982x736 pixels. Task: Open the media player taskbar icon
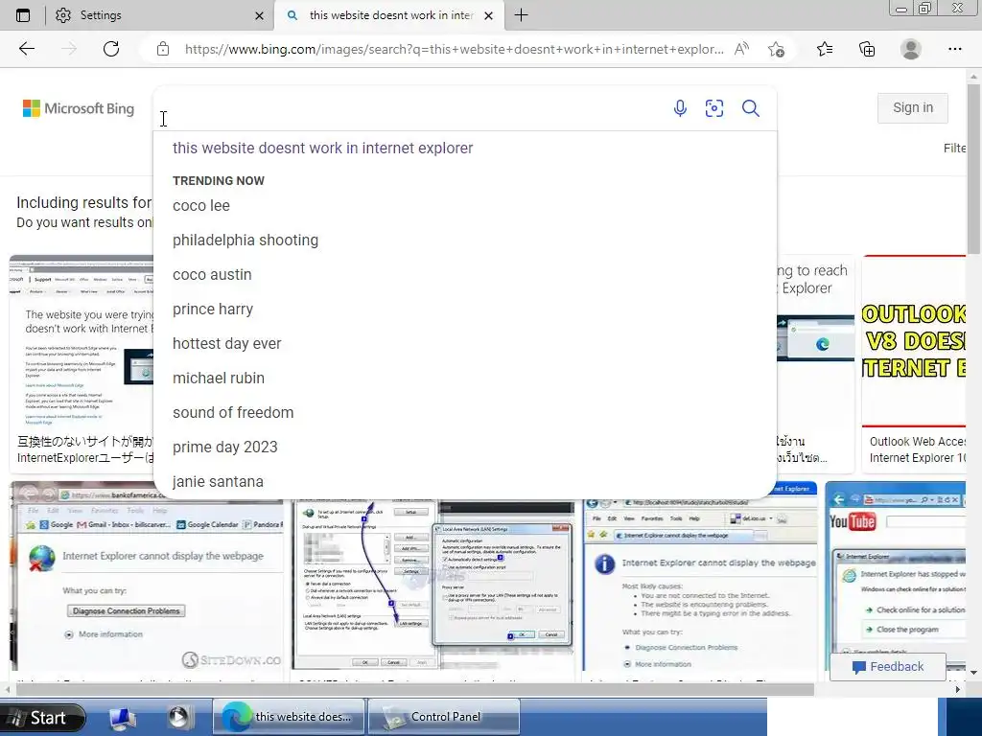[178, 717]
